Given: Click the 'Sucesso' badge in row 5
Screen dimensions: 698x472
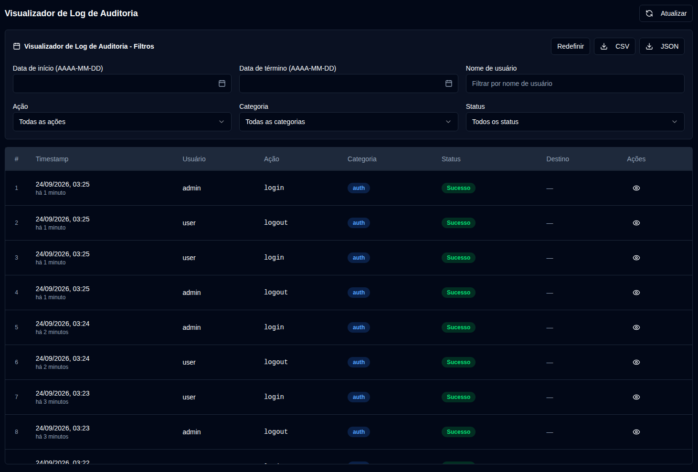Looking at the screenshot, I should point(458,327).
